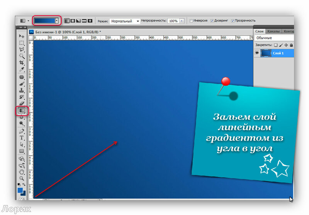Select the Magic Wand tool
The image size is (309, 215).
pyautogui.click(x=22, y=56)
